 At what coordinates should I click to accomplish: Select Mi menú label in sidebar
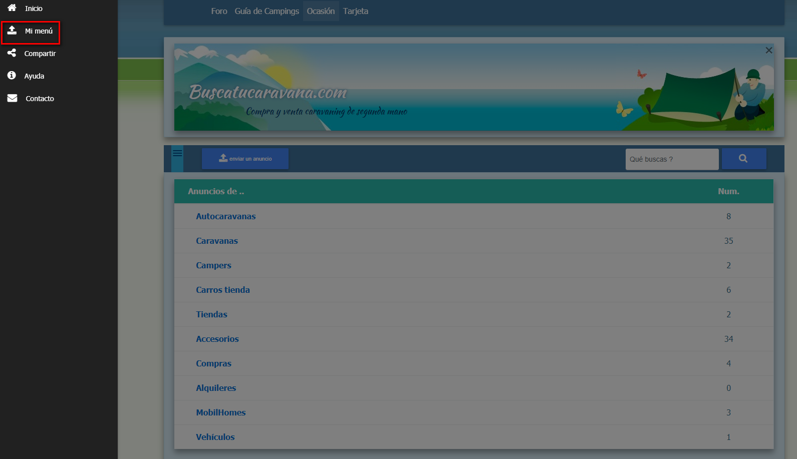point(39,31)
